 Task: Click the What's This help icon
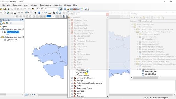pos(86,9)
